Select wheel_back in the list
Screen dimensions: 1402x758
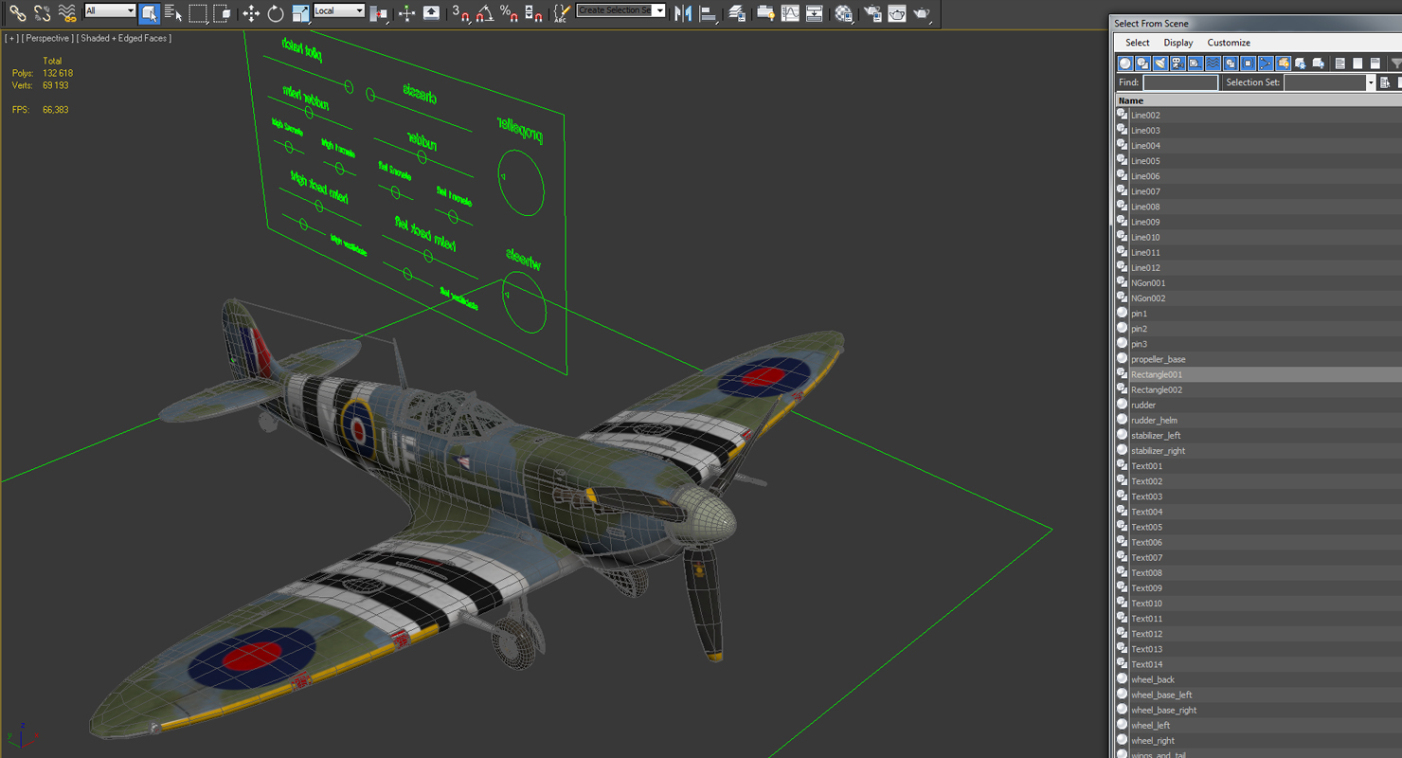click(1259, 679)
